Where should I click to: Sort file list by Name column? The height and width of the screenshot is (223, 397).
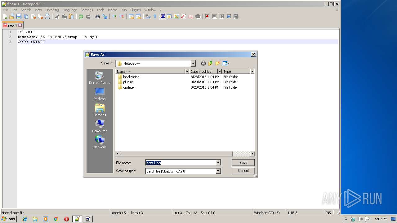(150, 72)
